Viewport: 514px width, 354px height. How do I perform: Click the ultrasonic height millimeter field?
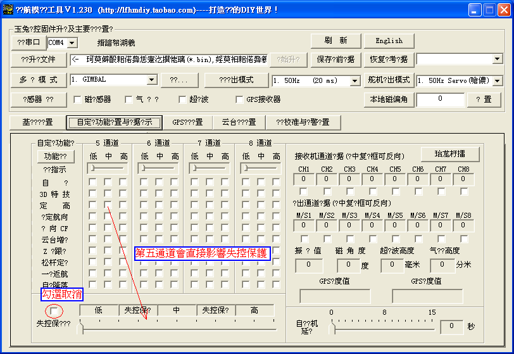392,265
